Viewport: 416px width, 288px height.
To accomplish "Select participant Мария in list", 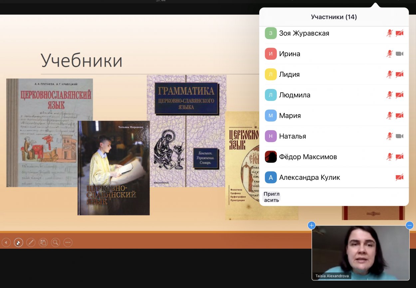I will tap(290, 116).
